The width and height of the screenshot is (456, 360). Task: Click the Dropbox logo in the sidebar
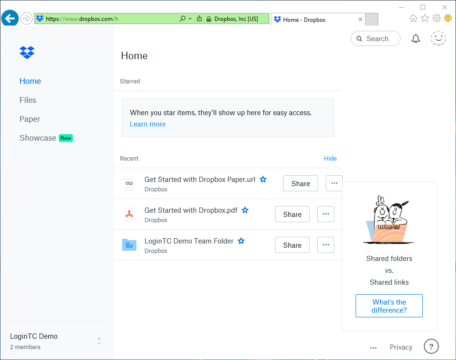click(x=27, y=53)
